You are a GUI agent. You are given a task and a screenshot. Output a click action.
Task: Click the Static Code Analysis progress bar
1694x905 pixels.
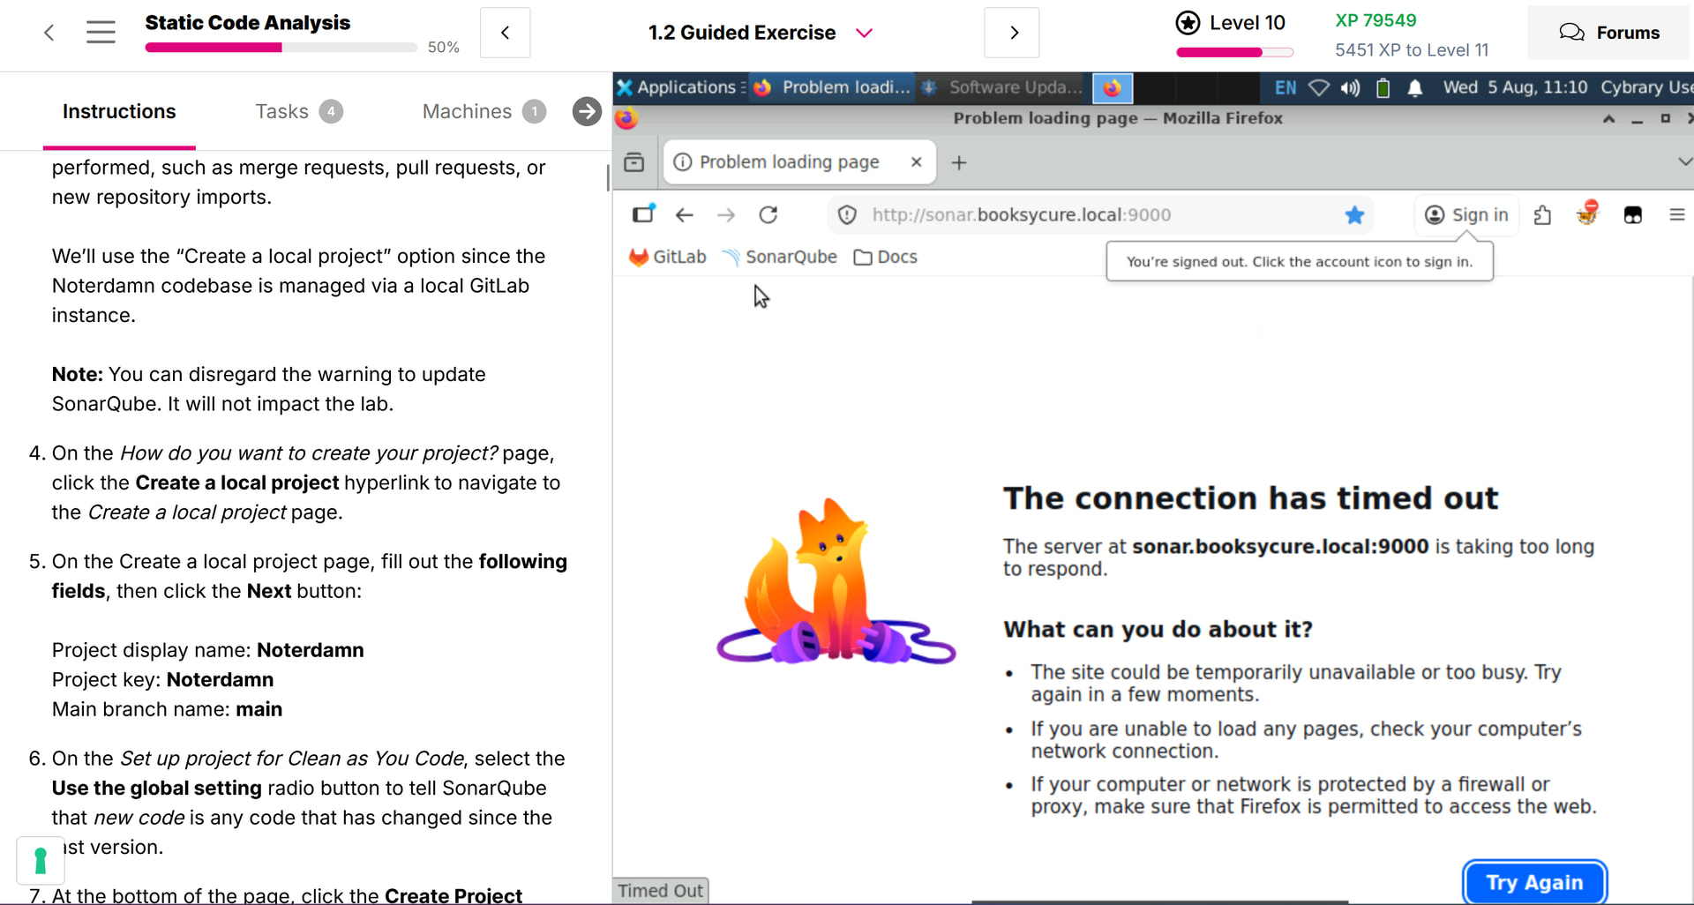pyautogui.click(x=281, y=48)
